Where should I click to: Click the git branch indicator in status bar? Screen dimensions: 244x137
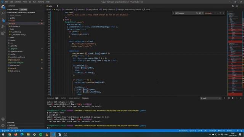point(5,131)
